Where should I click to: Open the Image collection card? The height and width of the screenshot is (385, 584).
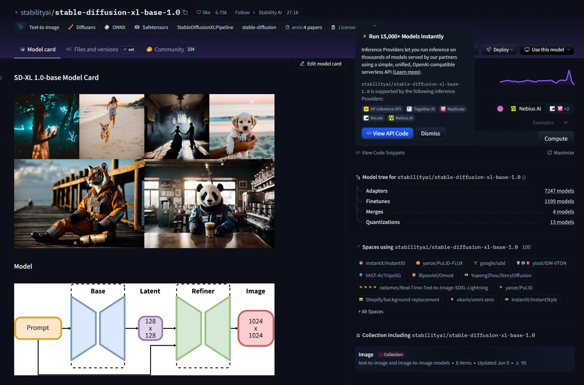pos(465,359)
